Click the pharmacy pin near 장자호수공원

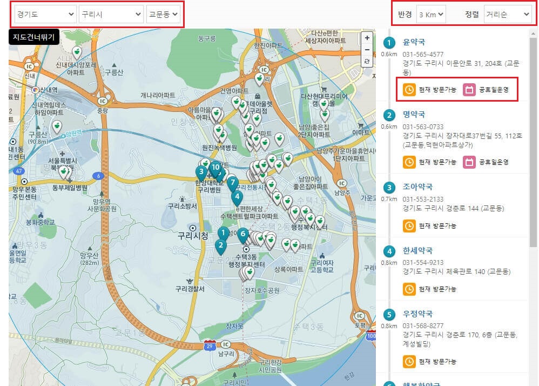point(249,273)
